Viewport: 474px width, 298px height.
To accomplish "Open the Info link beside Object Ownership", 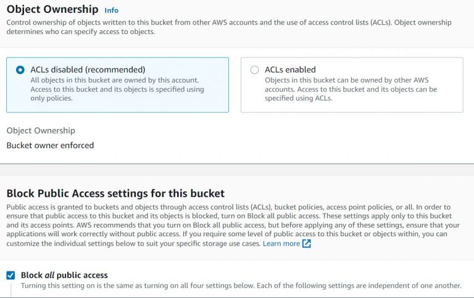I will [111, 10].
